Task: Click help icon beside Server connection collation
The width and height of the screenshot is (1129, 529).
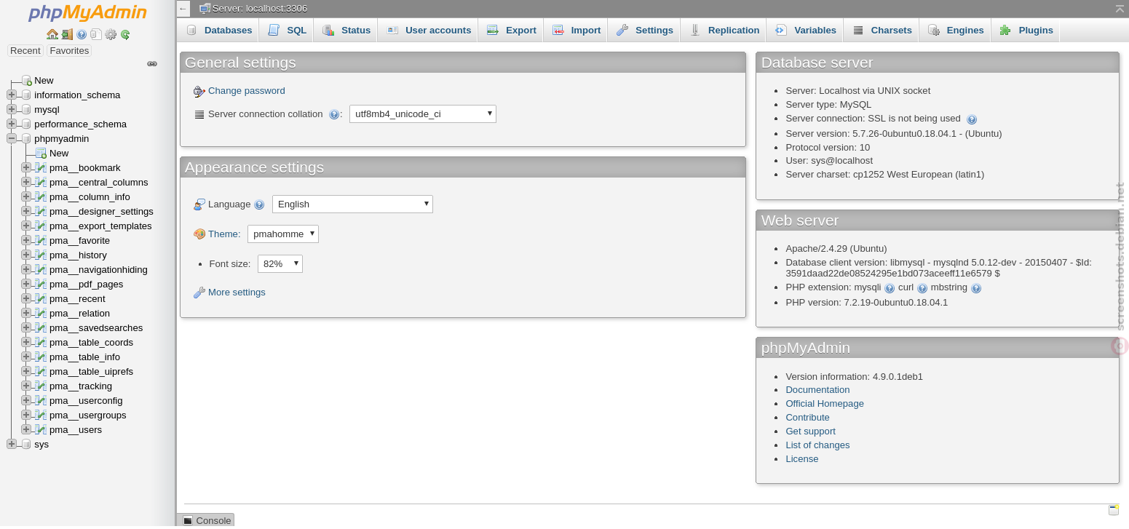Action: pyautogui.click(x=334, y=114)
